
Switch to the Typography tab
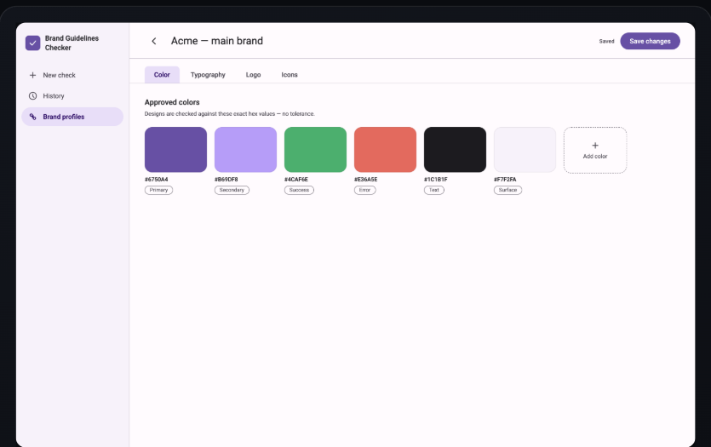(208, 75)
